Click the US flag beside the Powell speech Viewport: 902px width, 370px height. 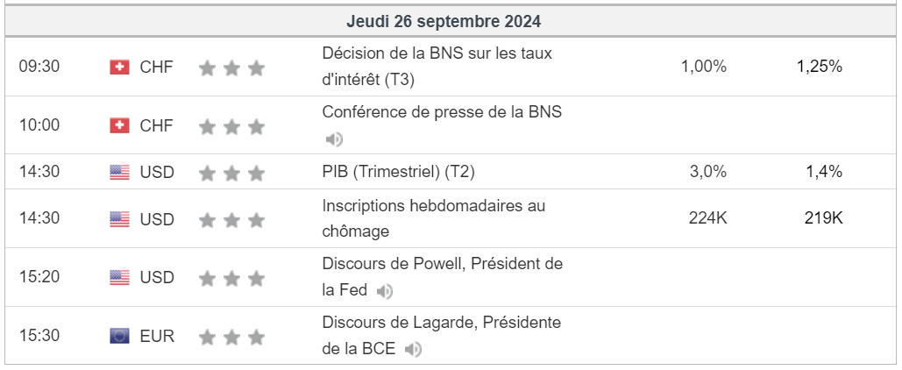pos(119,278)
